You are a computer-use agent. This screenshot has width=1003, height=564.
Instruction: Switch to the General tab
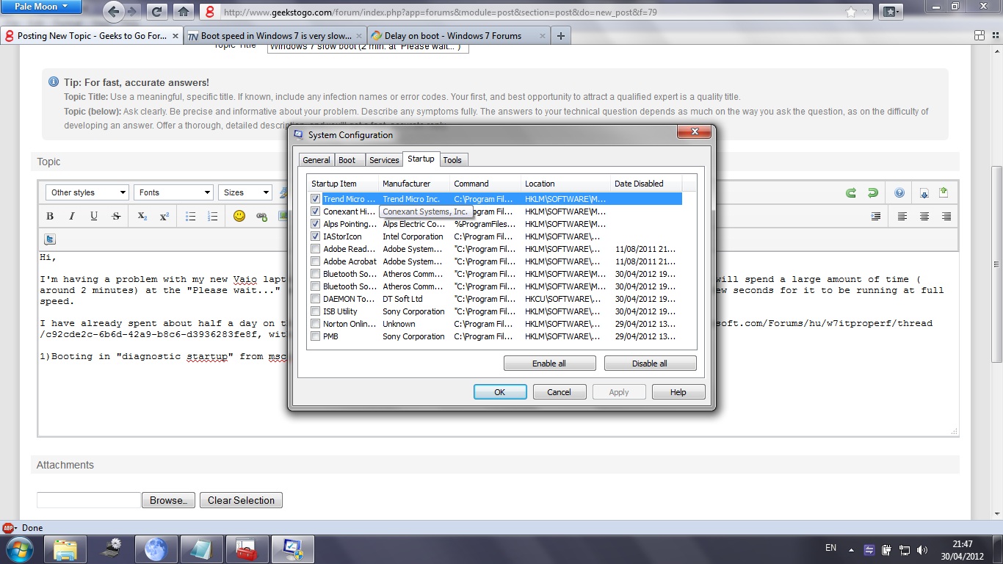click(316, 160)
